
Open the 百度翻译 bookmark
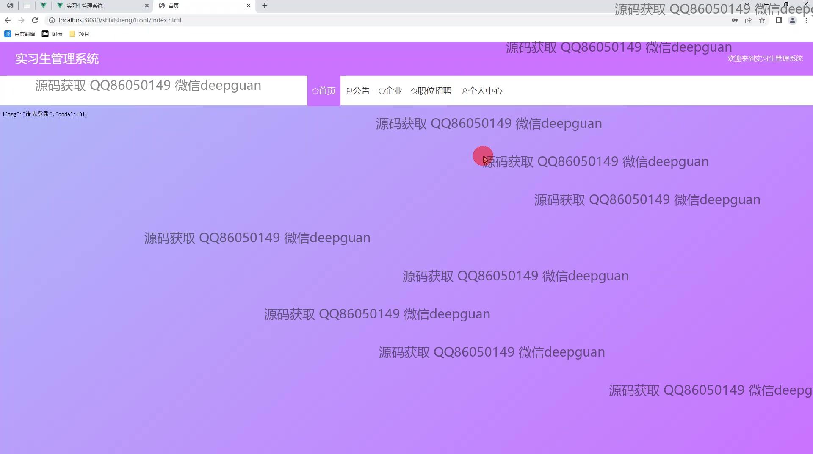[x=20, y=34]
